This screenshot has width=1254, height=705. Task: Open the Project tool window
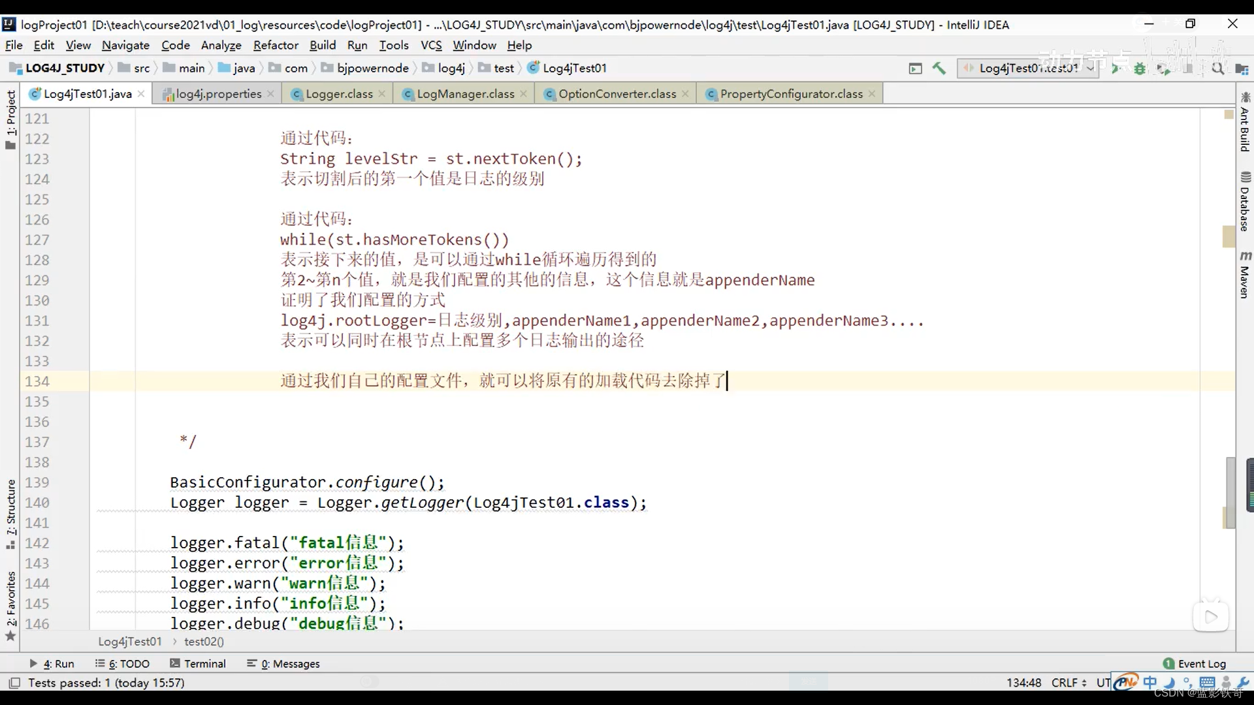click(10, 119)
